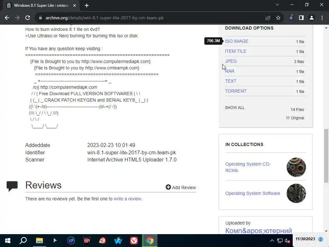Open Operating System CD-ROMs collection
This screenshot has height=247, width=329.
pos(248,167)
